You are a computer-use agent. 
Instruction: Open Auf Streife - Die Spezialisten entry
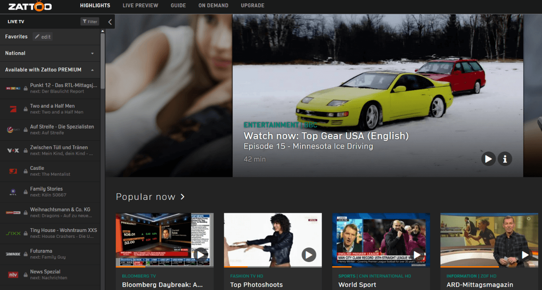click(x=50, y=130)
